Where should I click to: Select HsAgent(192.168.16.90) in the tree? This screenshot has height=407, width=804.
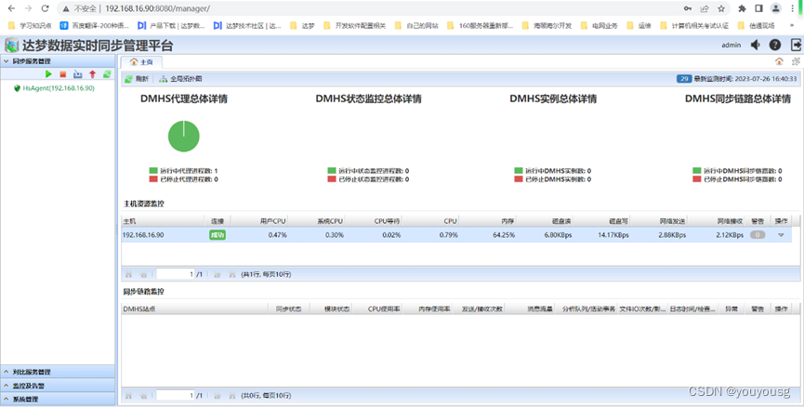click(x=59, y=88)
